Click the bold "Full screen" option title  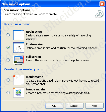33,57
